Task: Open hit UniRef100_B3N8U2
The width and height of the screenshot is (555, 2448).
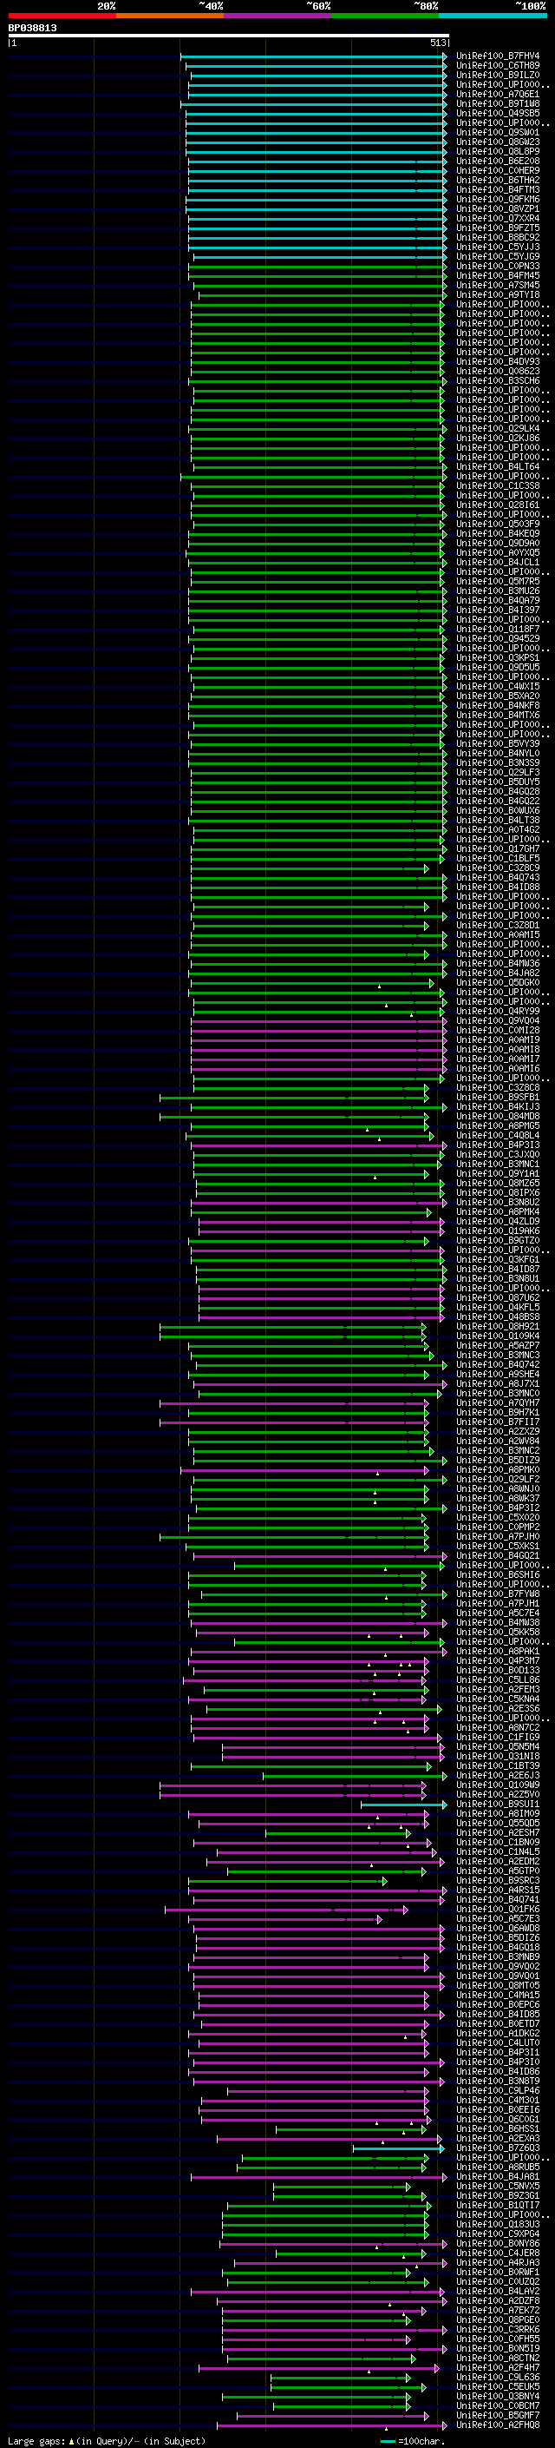Action: tap(498, 1202)
